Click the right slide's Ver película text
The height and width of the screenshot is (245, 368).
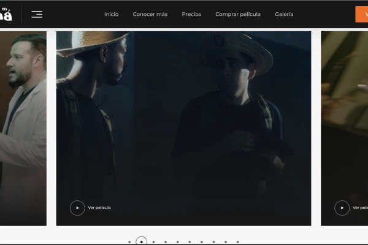click(x=360, y=208)
